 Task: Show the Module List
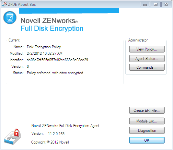click(147, 121)
